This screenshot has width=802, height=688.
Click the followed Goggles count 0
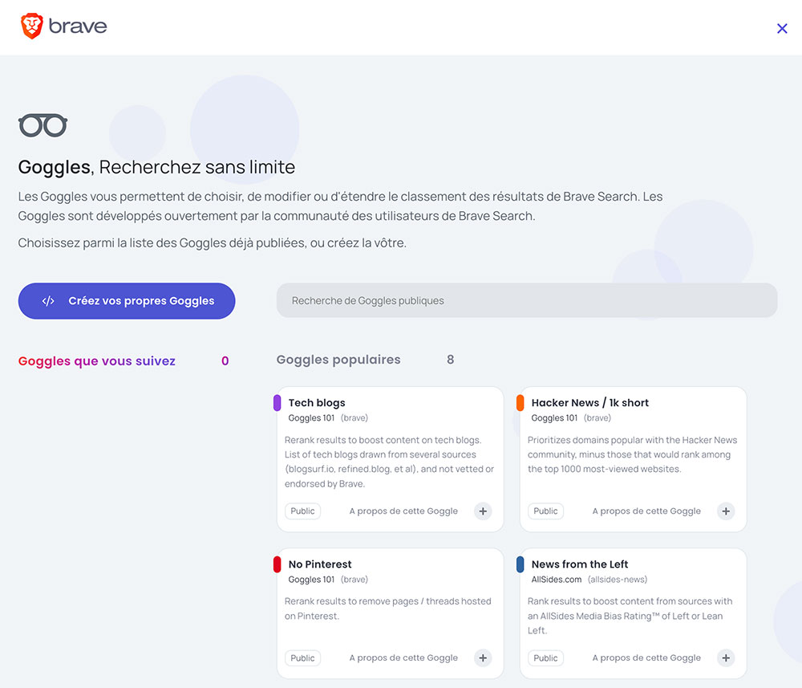coord(225,361)
